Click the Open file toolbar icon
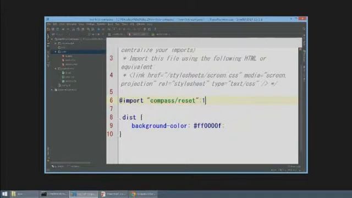The image size is (352, 198). tap(48, 29)
